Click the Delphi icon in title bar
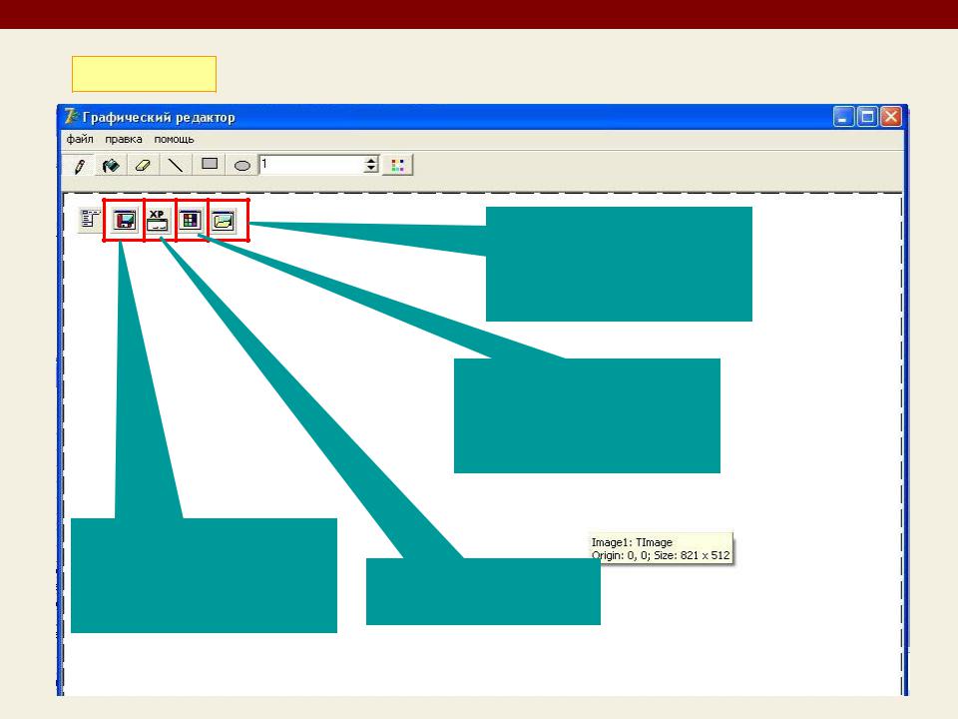Viewport: 958px width, 719px height. [x=72, y=116]
